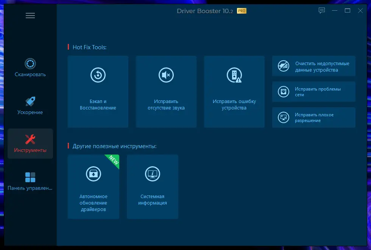The image size is (371, 250).
Task: Click the PRO badge in the title
Action: click(242, 11)
